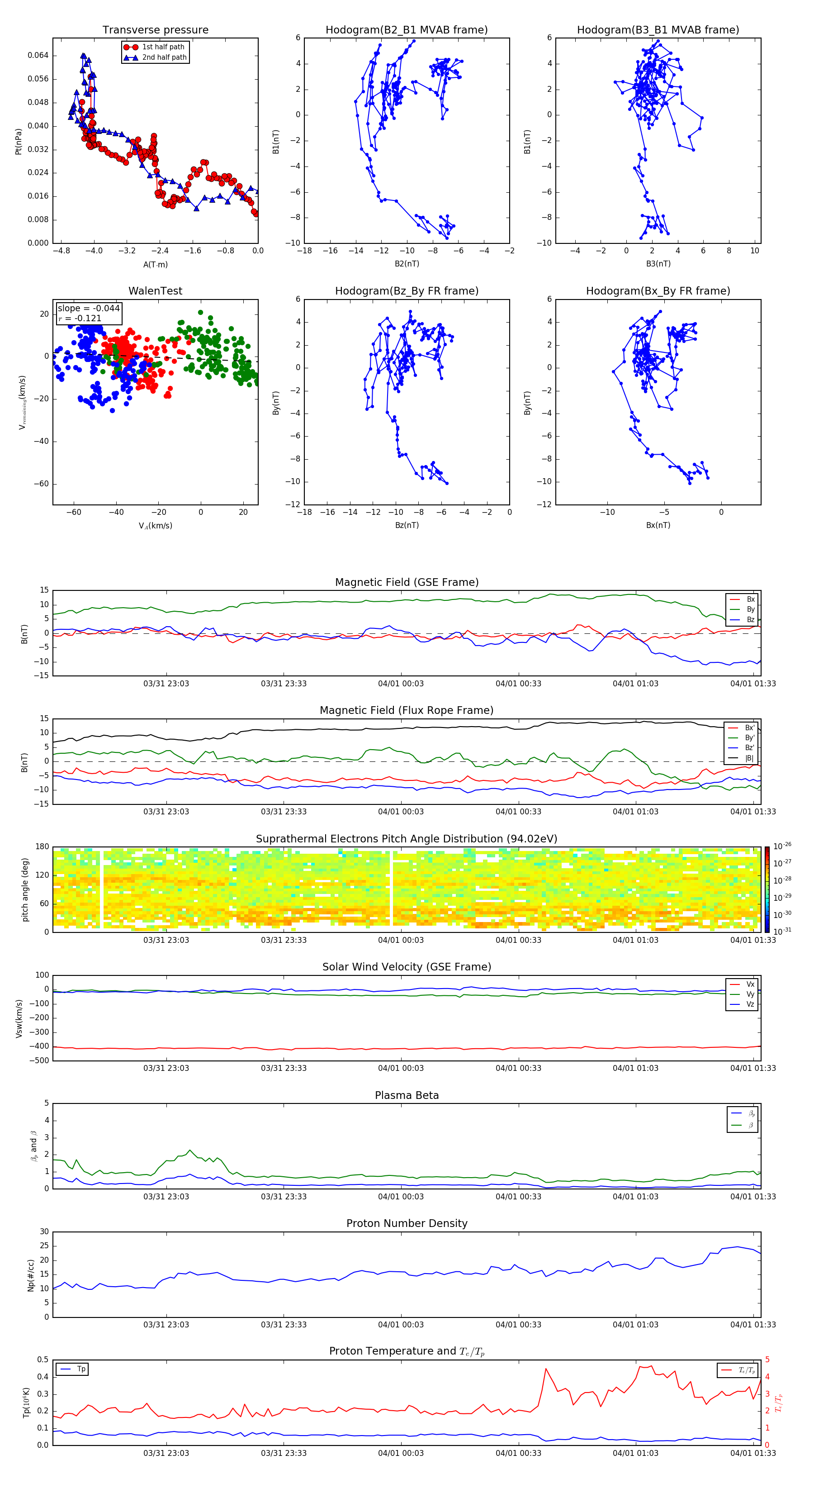814x1493 pixels.
Task: Click the 'r = -0.121' annotation
Action: tap(80, 318)
